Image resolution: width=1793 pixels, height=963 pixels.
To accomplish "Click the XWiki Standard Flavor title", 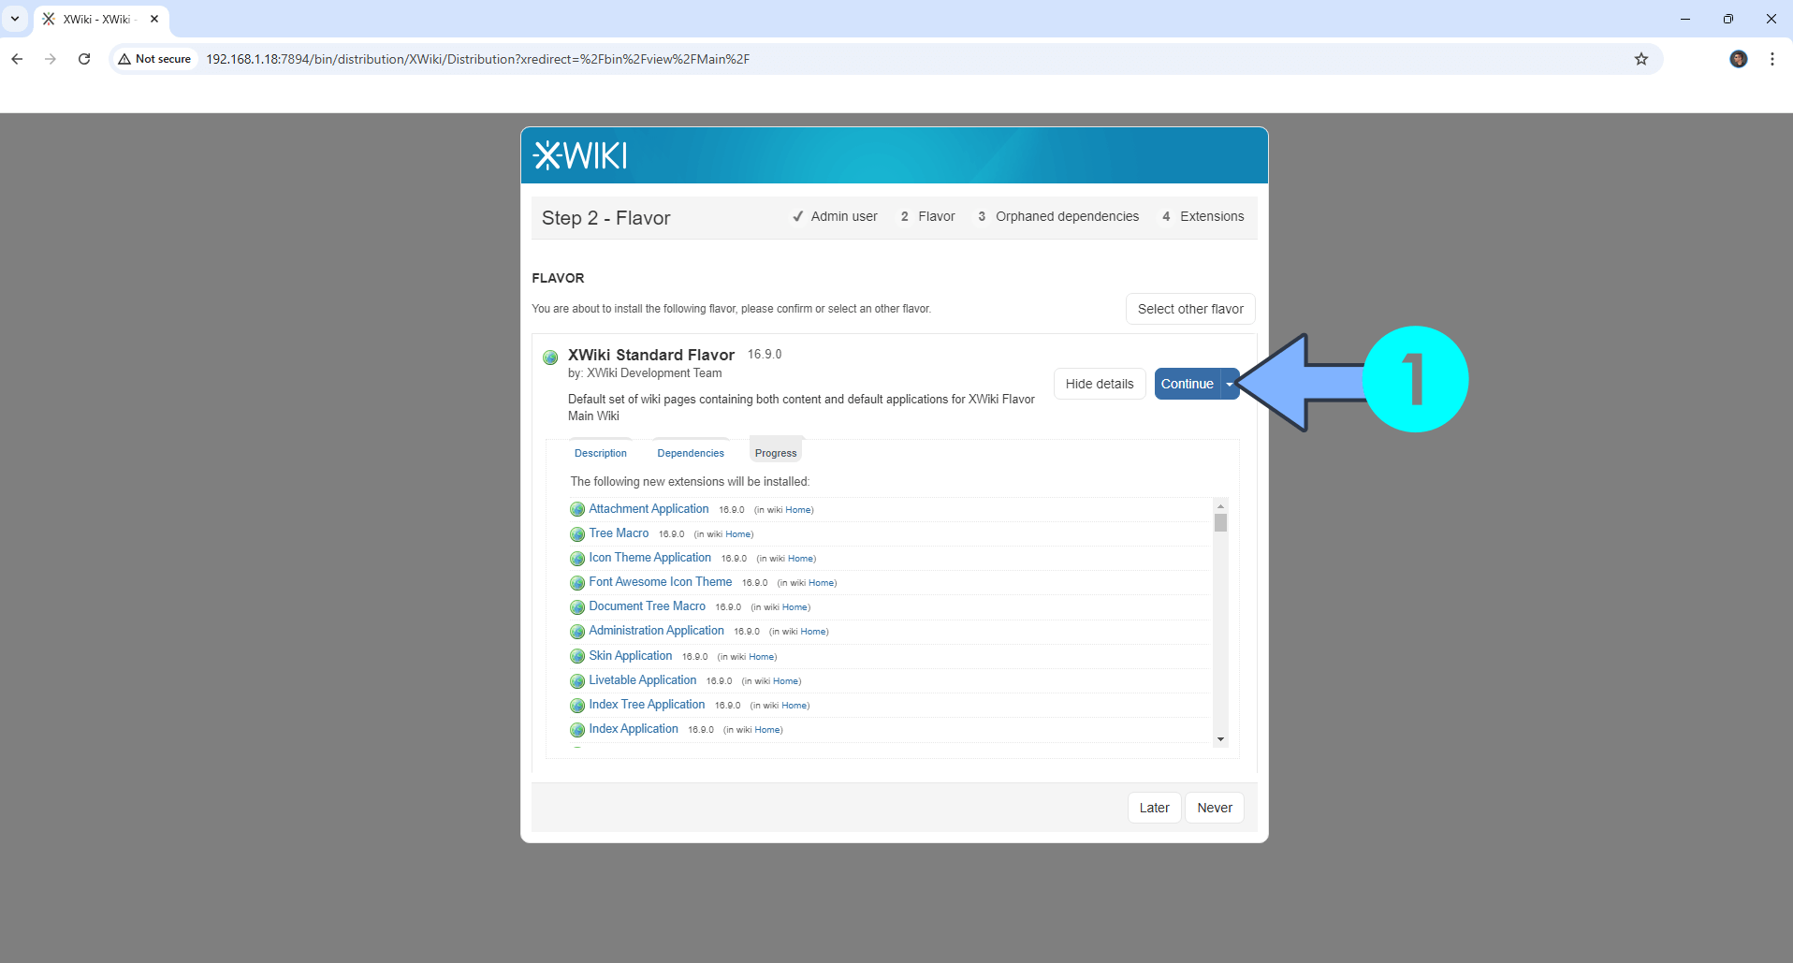I will coord(651,355).
